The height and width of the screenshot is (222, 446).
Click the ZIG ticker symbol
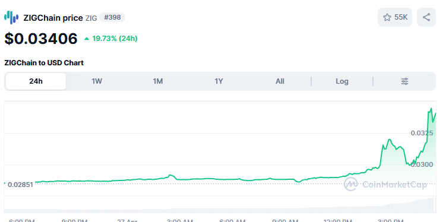coord(91,18)
